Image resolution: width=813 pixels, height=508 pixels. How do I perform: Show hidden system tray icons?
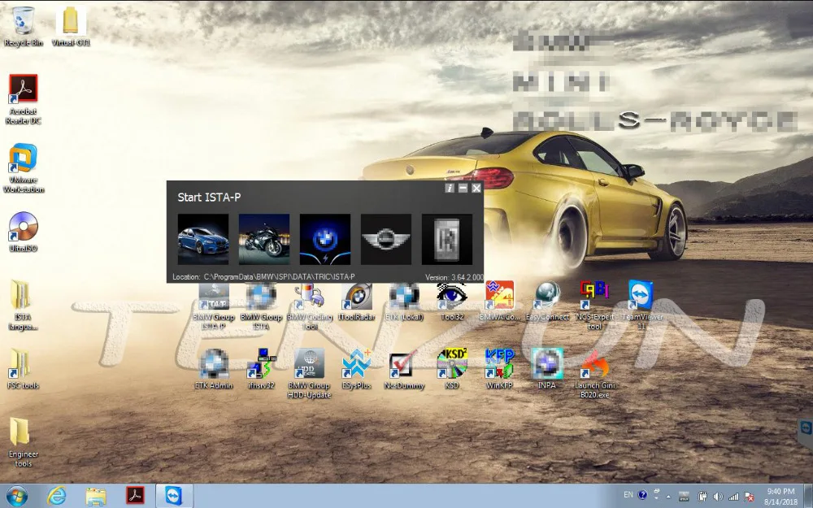(668, 497)
